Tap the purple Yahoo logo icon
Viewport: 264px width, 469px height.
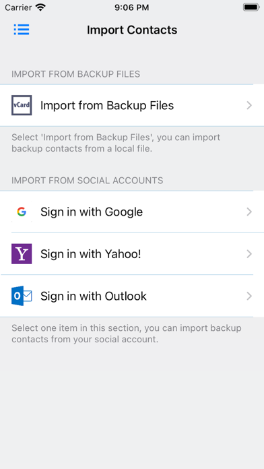coord(22,254)
